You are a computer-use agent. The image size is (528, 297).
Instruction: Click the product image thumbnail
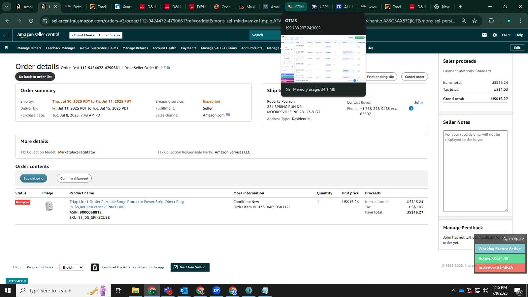pos(49,206)
